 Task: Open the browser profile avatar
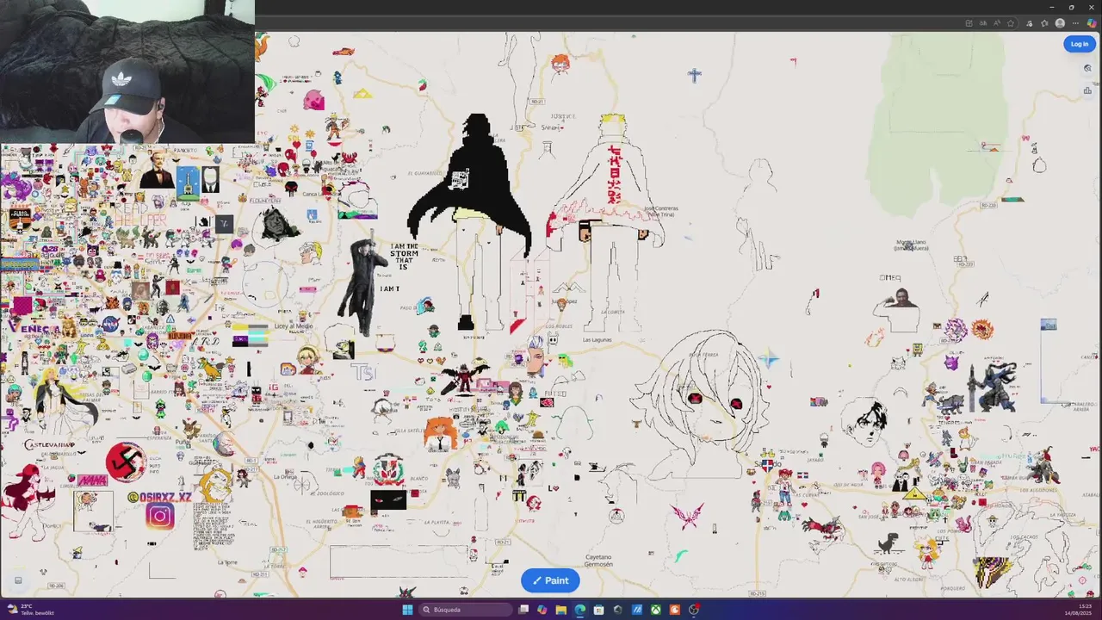tap(1060, 23)
